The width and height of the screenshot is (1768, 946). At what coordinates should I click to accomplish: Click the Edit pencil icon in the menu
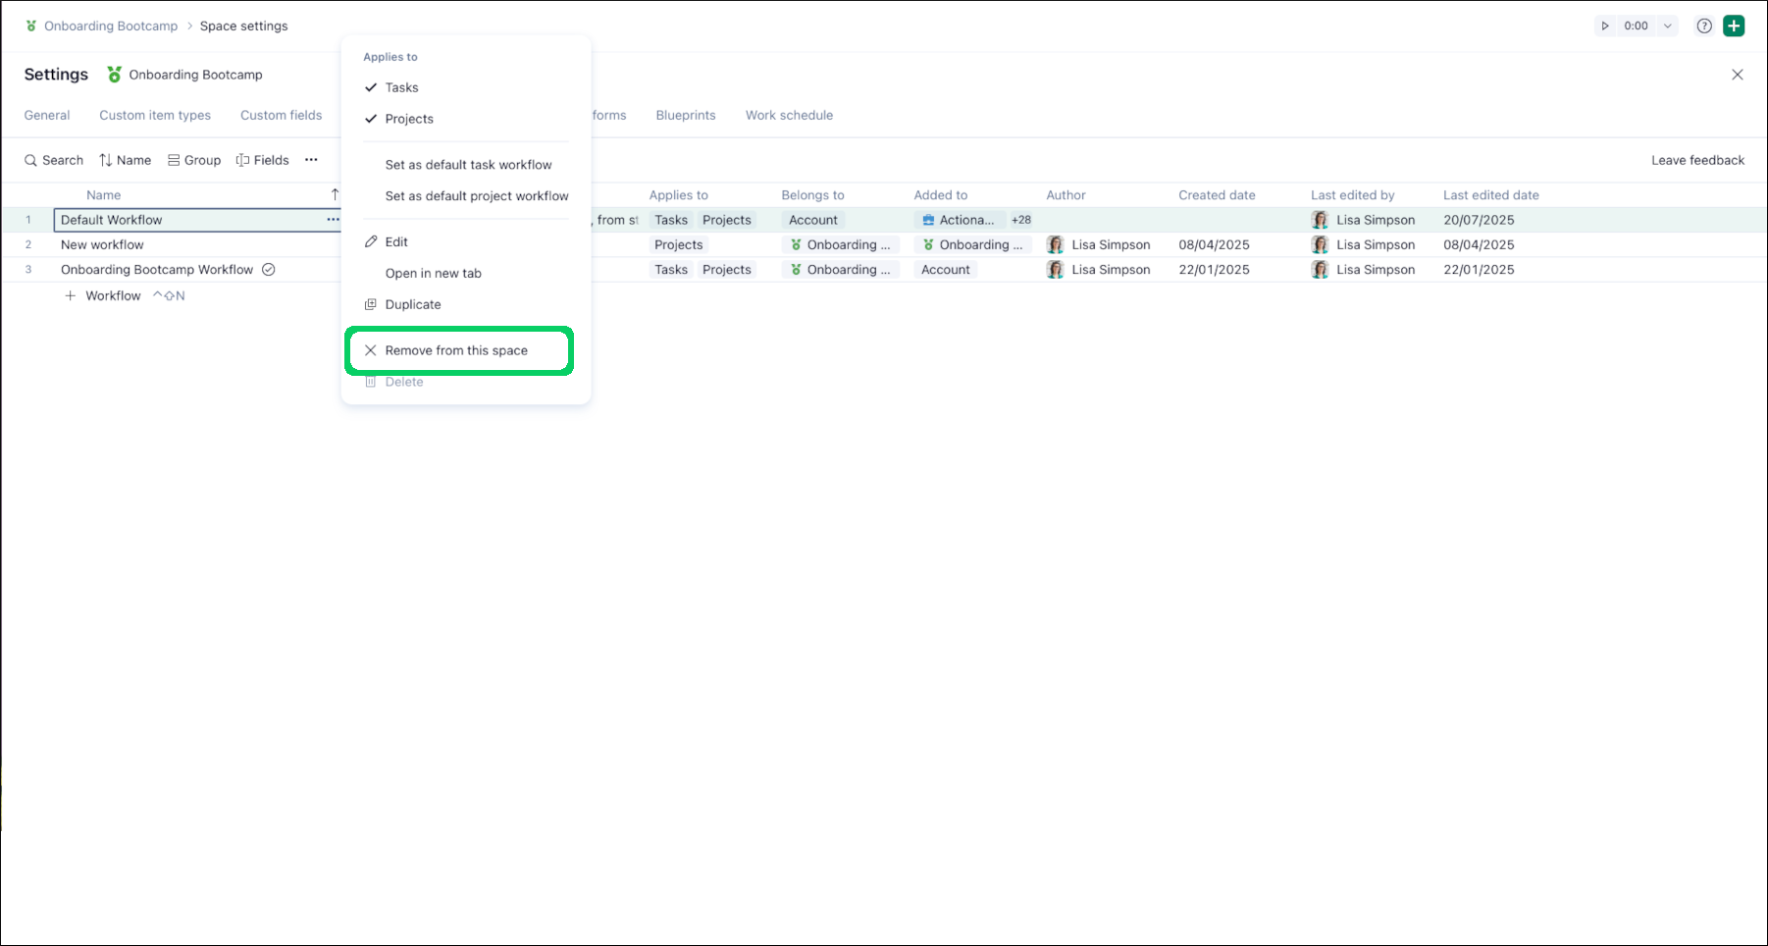pos(372,241)
